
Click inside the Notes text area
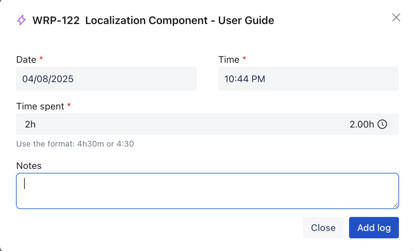[x=207, y=191]
